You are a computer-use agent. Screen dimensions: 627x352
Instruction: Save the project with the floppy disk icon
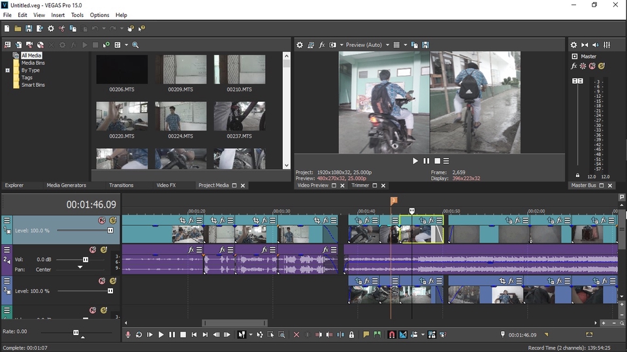[x=29, y=28]
